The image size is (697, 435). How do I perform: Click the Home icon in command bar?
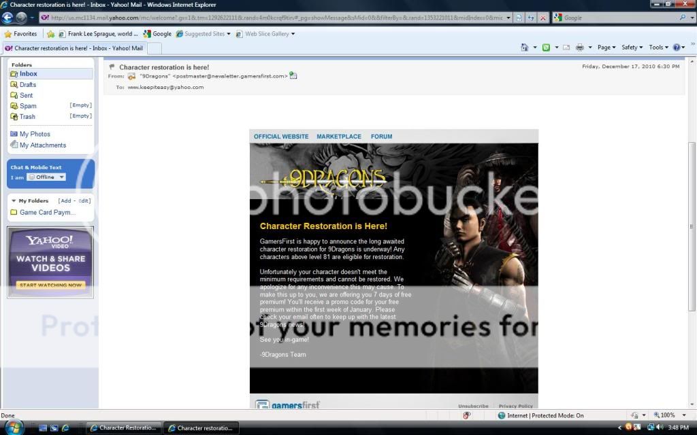pyautogui.click(x=525, y=47)
